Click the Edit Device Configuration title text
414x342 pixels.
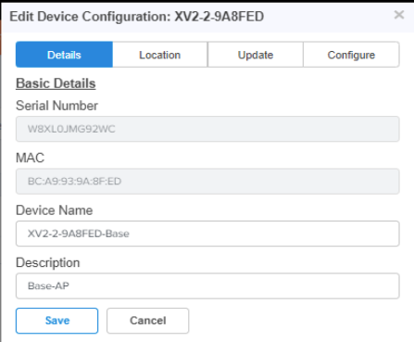tap(90, 17)
